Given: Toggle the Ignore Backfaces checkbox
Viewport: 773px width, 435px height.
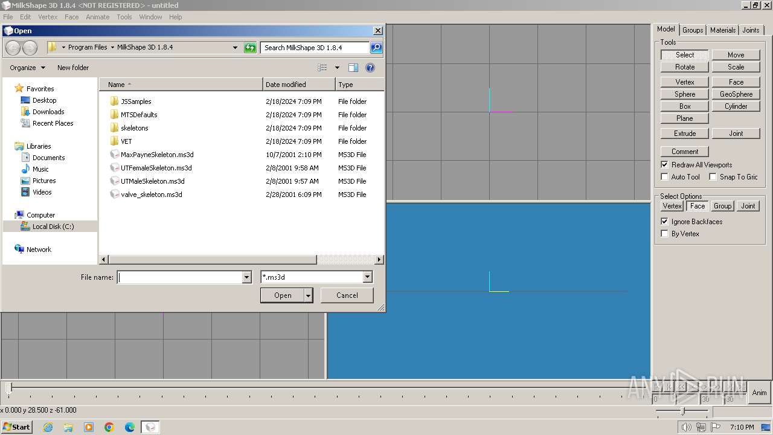Looking at the screenshot, I should 665,221.
